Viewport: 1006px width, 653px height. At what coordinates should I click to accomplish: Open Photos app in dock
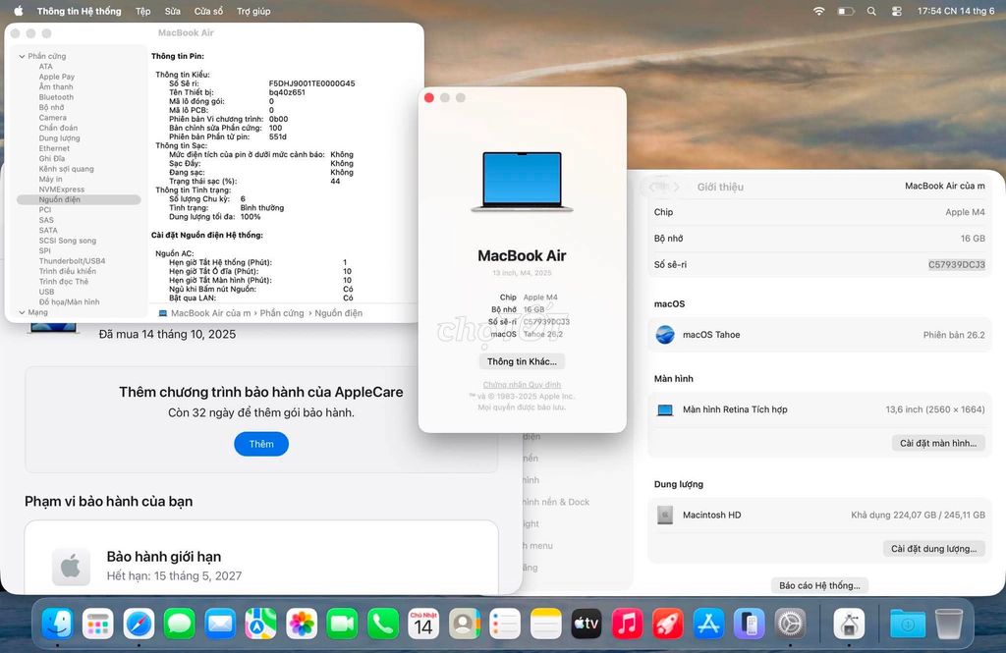click(302, 624)
